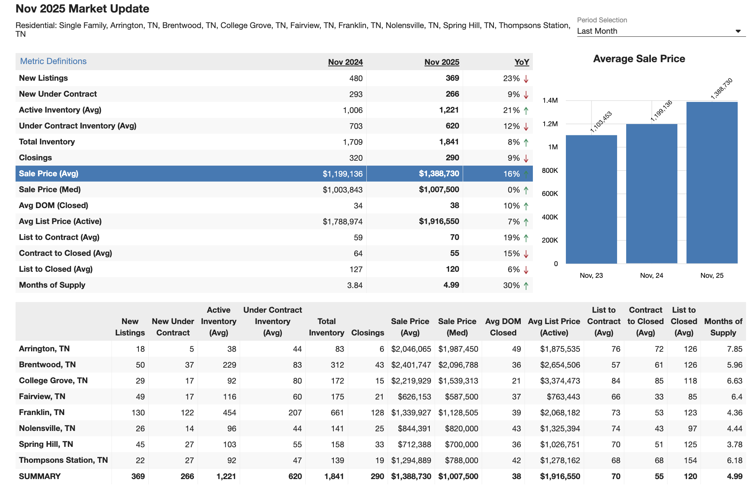
Task: Click the down arrow for New Under Contract
Action: [526, 95]
